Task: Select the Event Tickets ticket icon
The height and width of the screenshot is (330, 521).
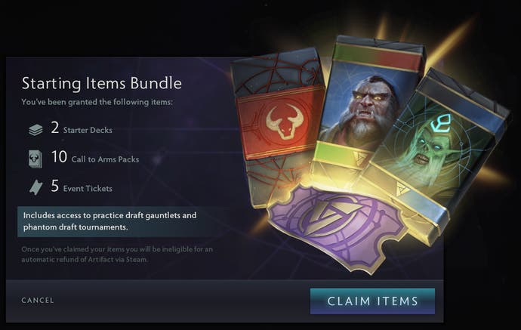Action: [36, 187]
